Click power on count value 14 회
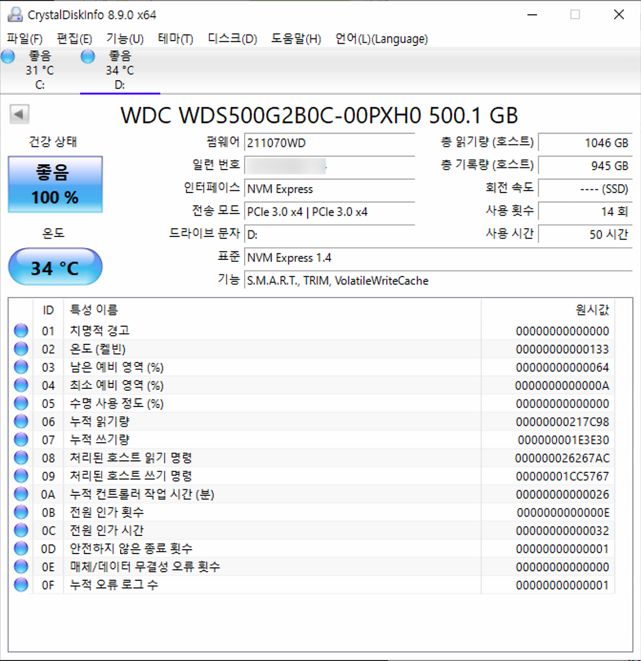Screen dimensions: 641x661 coord(585,212)
